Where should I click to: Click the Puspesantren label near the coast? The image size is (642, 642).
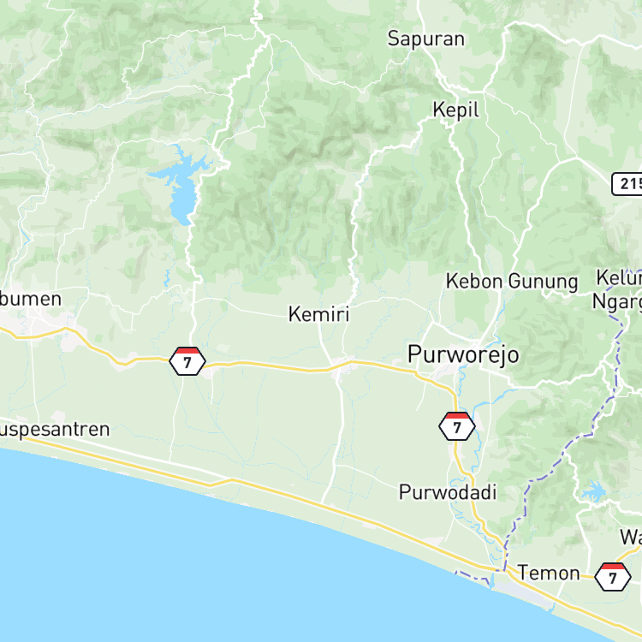tap(55, 430)
